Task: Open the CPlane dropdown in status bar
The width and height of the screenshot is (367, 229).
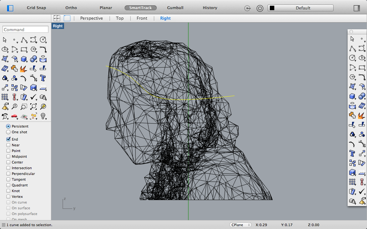Action: (240, 225)
